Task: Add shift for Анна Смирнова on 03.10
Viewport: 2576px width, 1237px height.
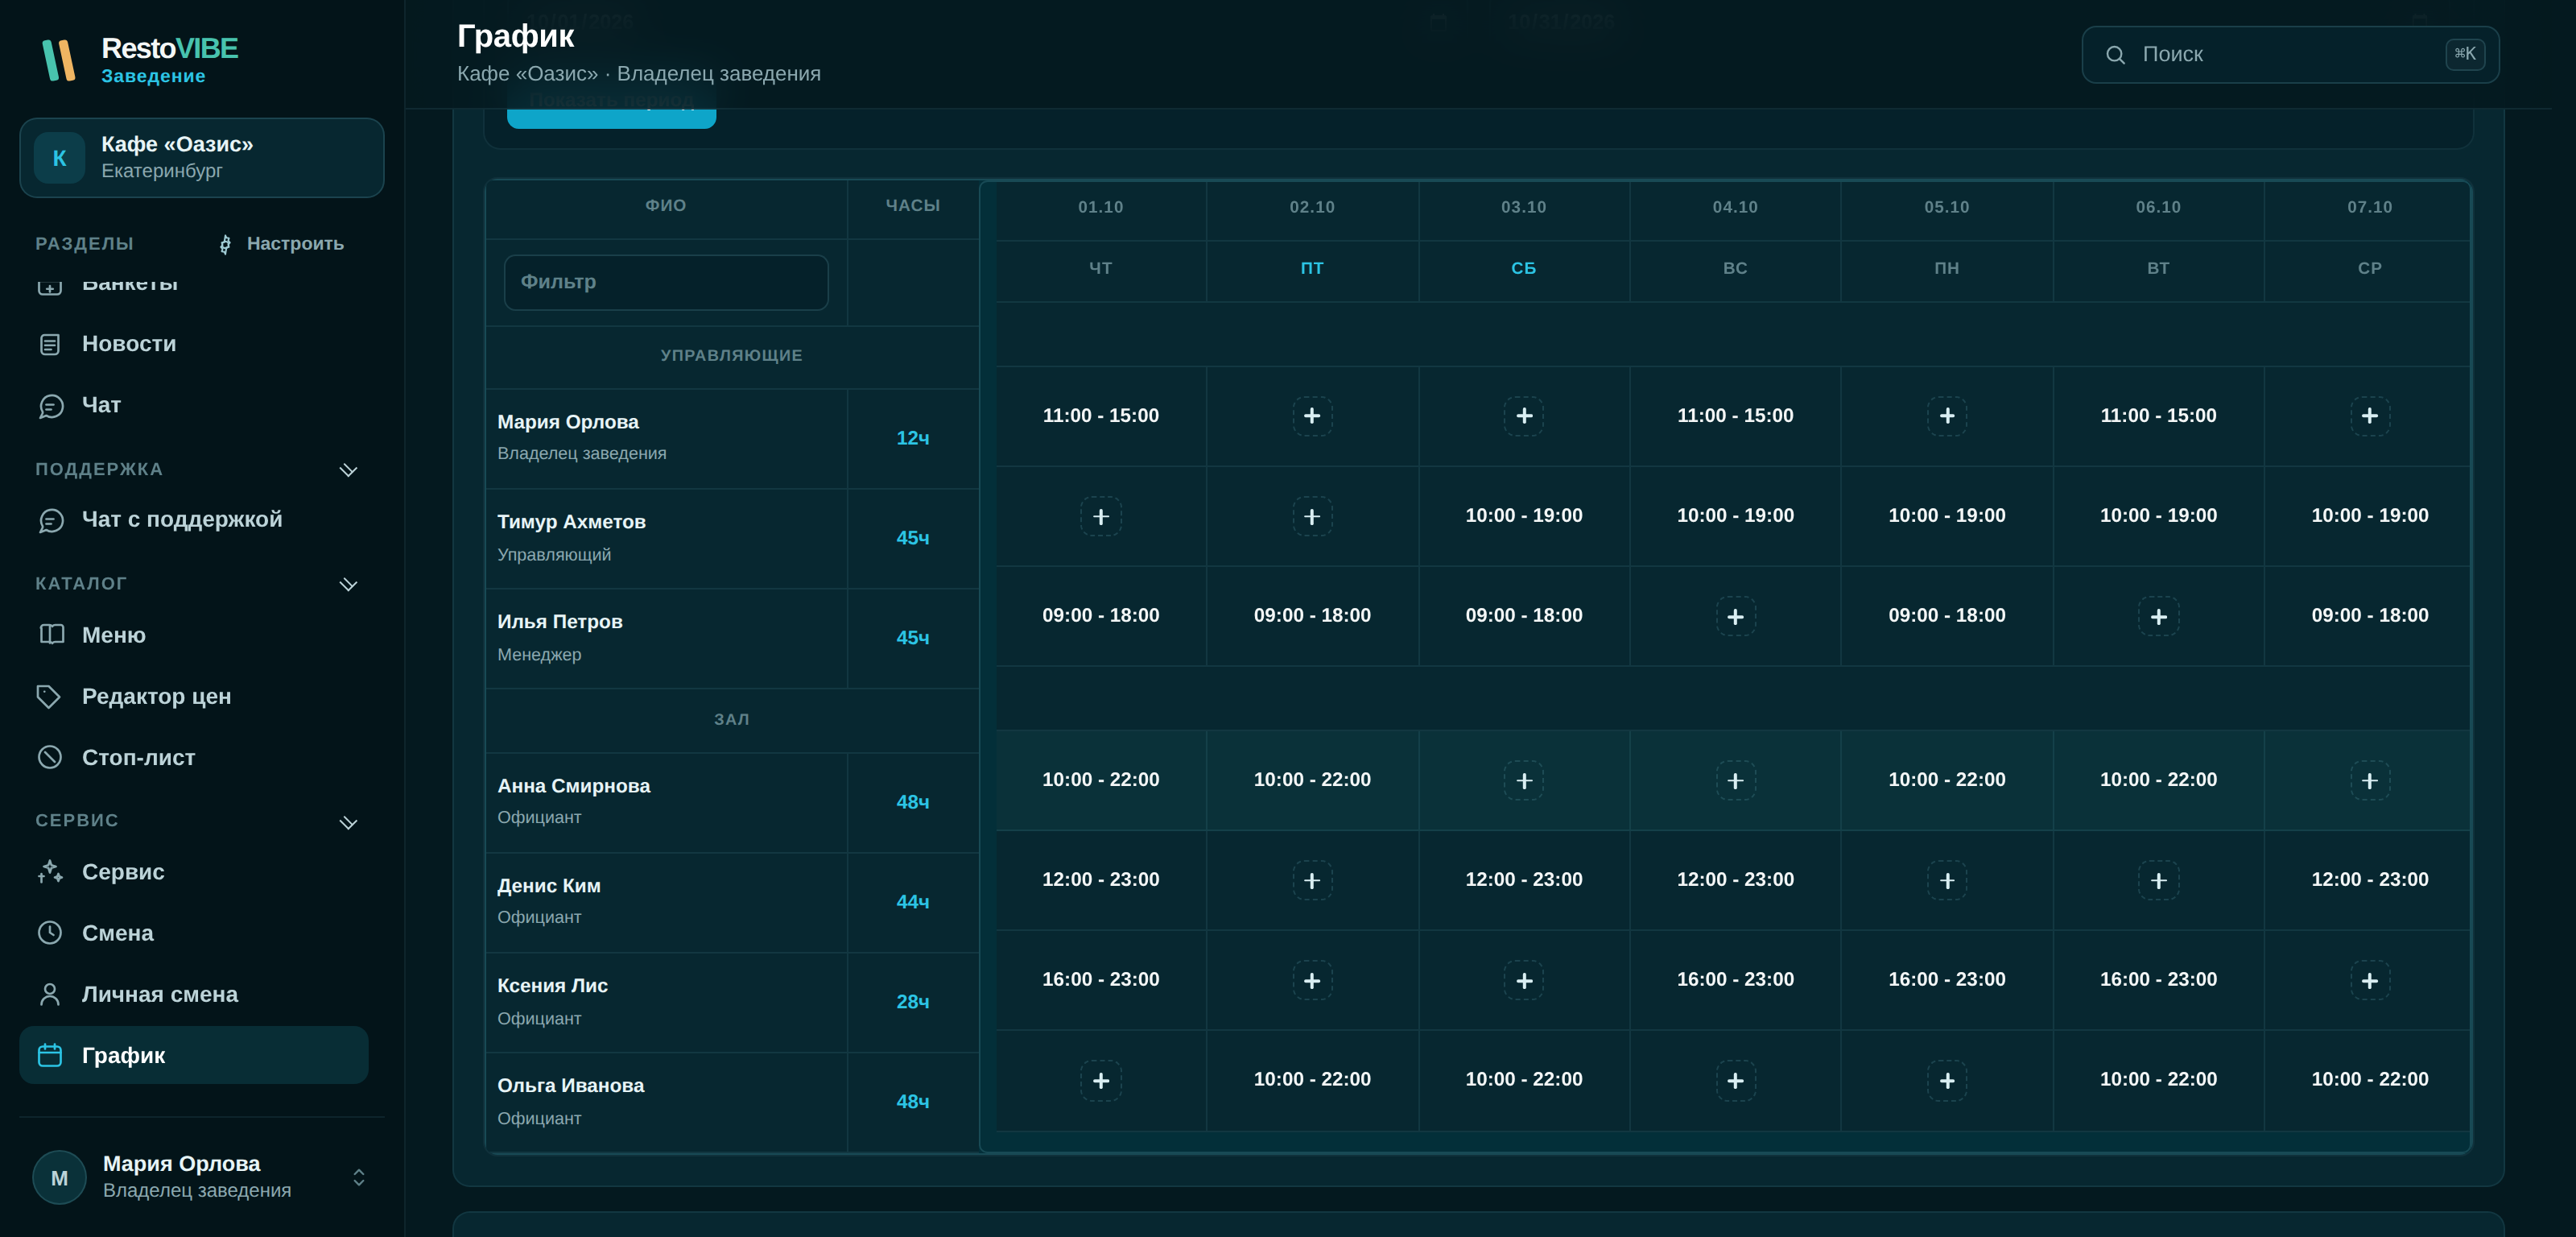Action: (x=1524, y=780)
